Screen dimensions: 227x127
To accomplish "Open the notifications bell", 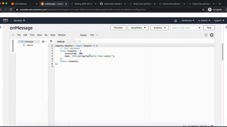I will point(176,20).
